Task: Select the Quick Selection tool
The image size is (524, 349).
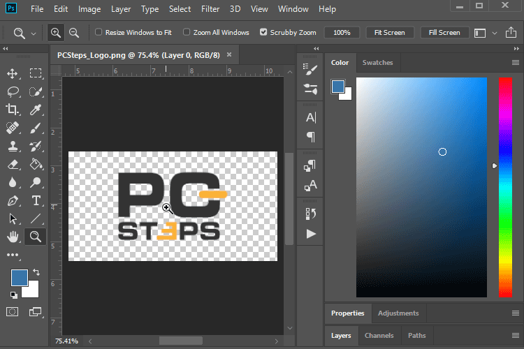Action: (36, 91)
